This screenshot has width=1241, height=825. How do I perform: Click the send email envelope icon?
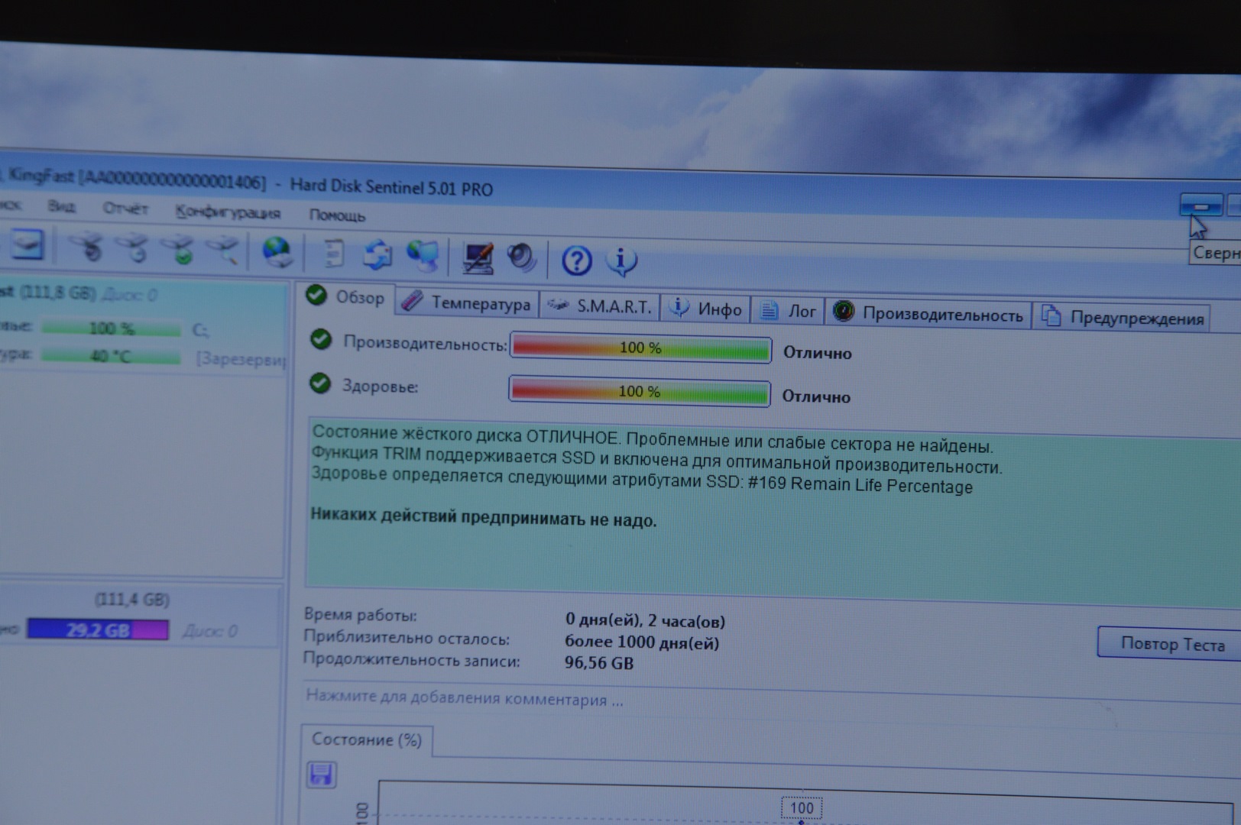click(377, 255)
